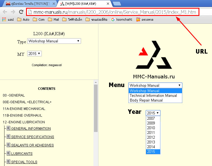Choose year 2012 from list
The image size is (212, 166).
click(153, 137)
